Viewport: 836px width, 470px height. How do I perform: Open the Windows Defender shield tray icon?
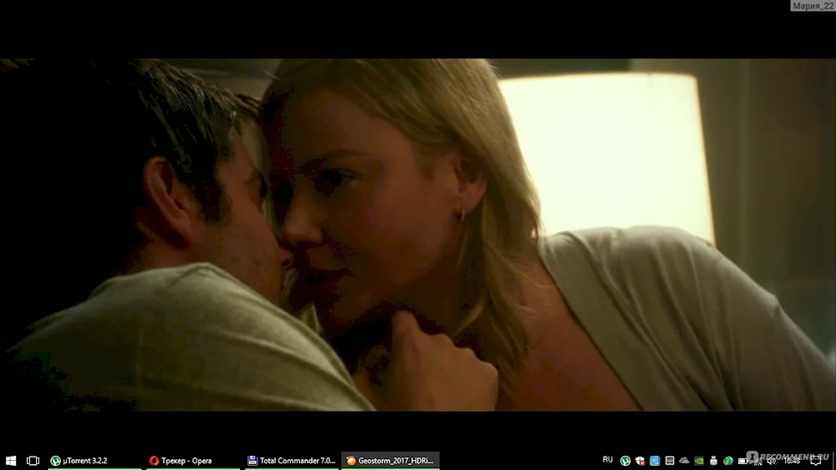point(640,461)
